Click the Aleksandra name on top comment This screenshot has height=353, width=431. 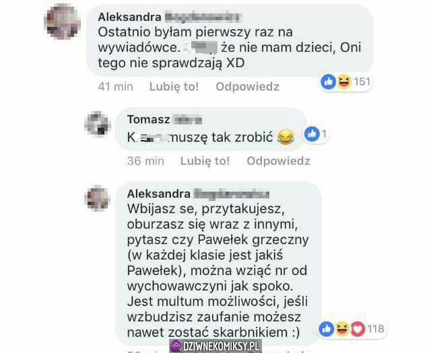129,17
